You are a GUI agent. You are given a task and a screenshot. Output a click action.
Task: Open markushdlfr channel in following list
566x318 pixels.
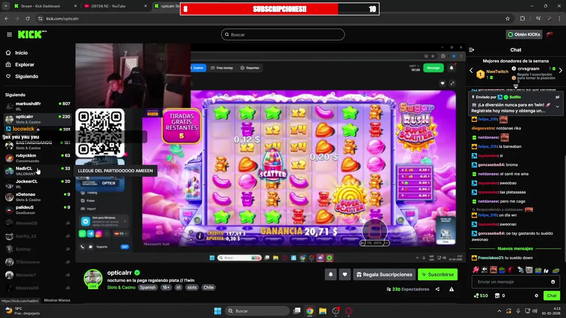[38, 106]
